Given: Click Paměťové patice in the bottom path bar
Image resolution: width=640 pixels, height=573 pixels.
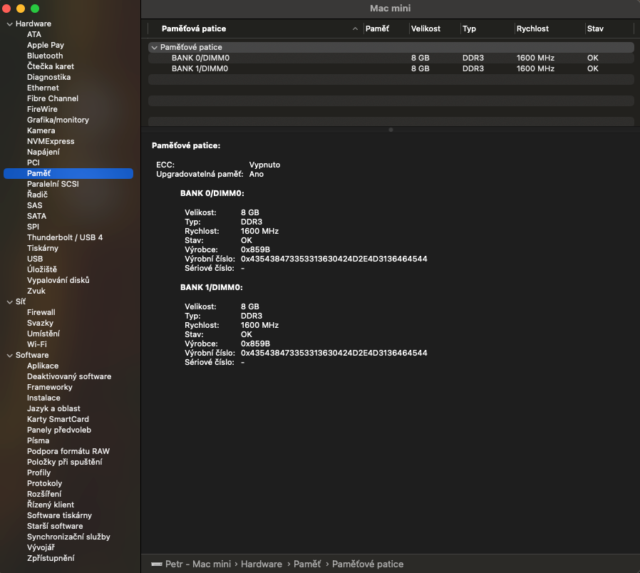Looking at the screenshot, I should point(367,564).
